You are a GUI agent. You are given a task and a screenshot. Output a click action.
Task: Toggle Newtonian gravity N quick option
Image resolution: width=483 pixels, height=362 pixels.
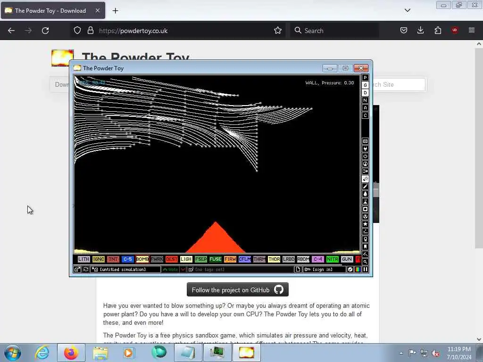[365, 100]
